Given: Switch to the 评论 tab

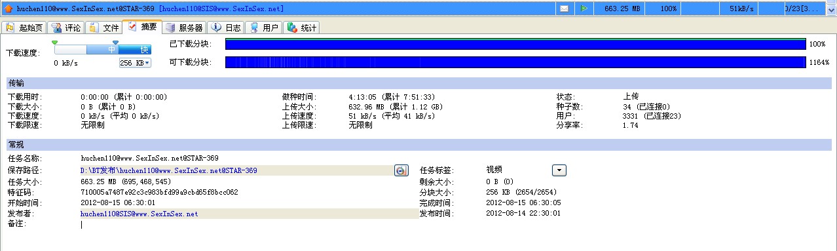Looking at the screenshot, I should click(67, 28).
